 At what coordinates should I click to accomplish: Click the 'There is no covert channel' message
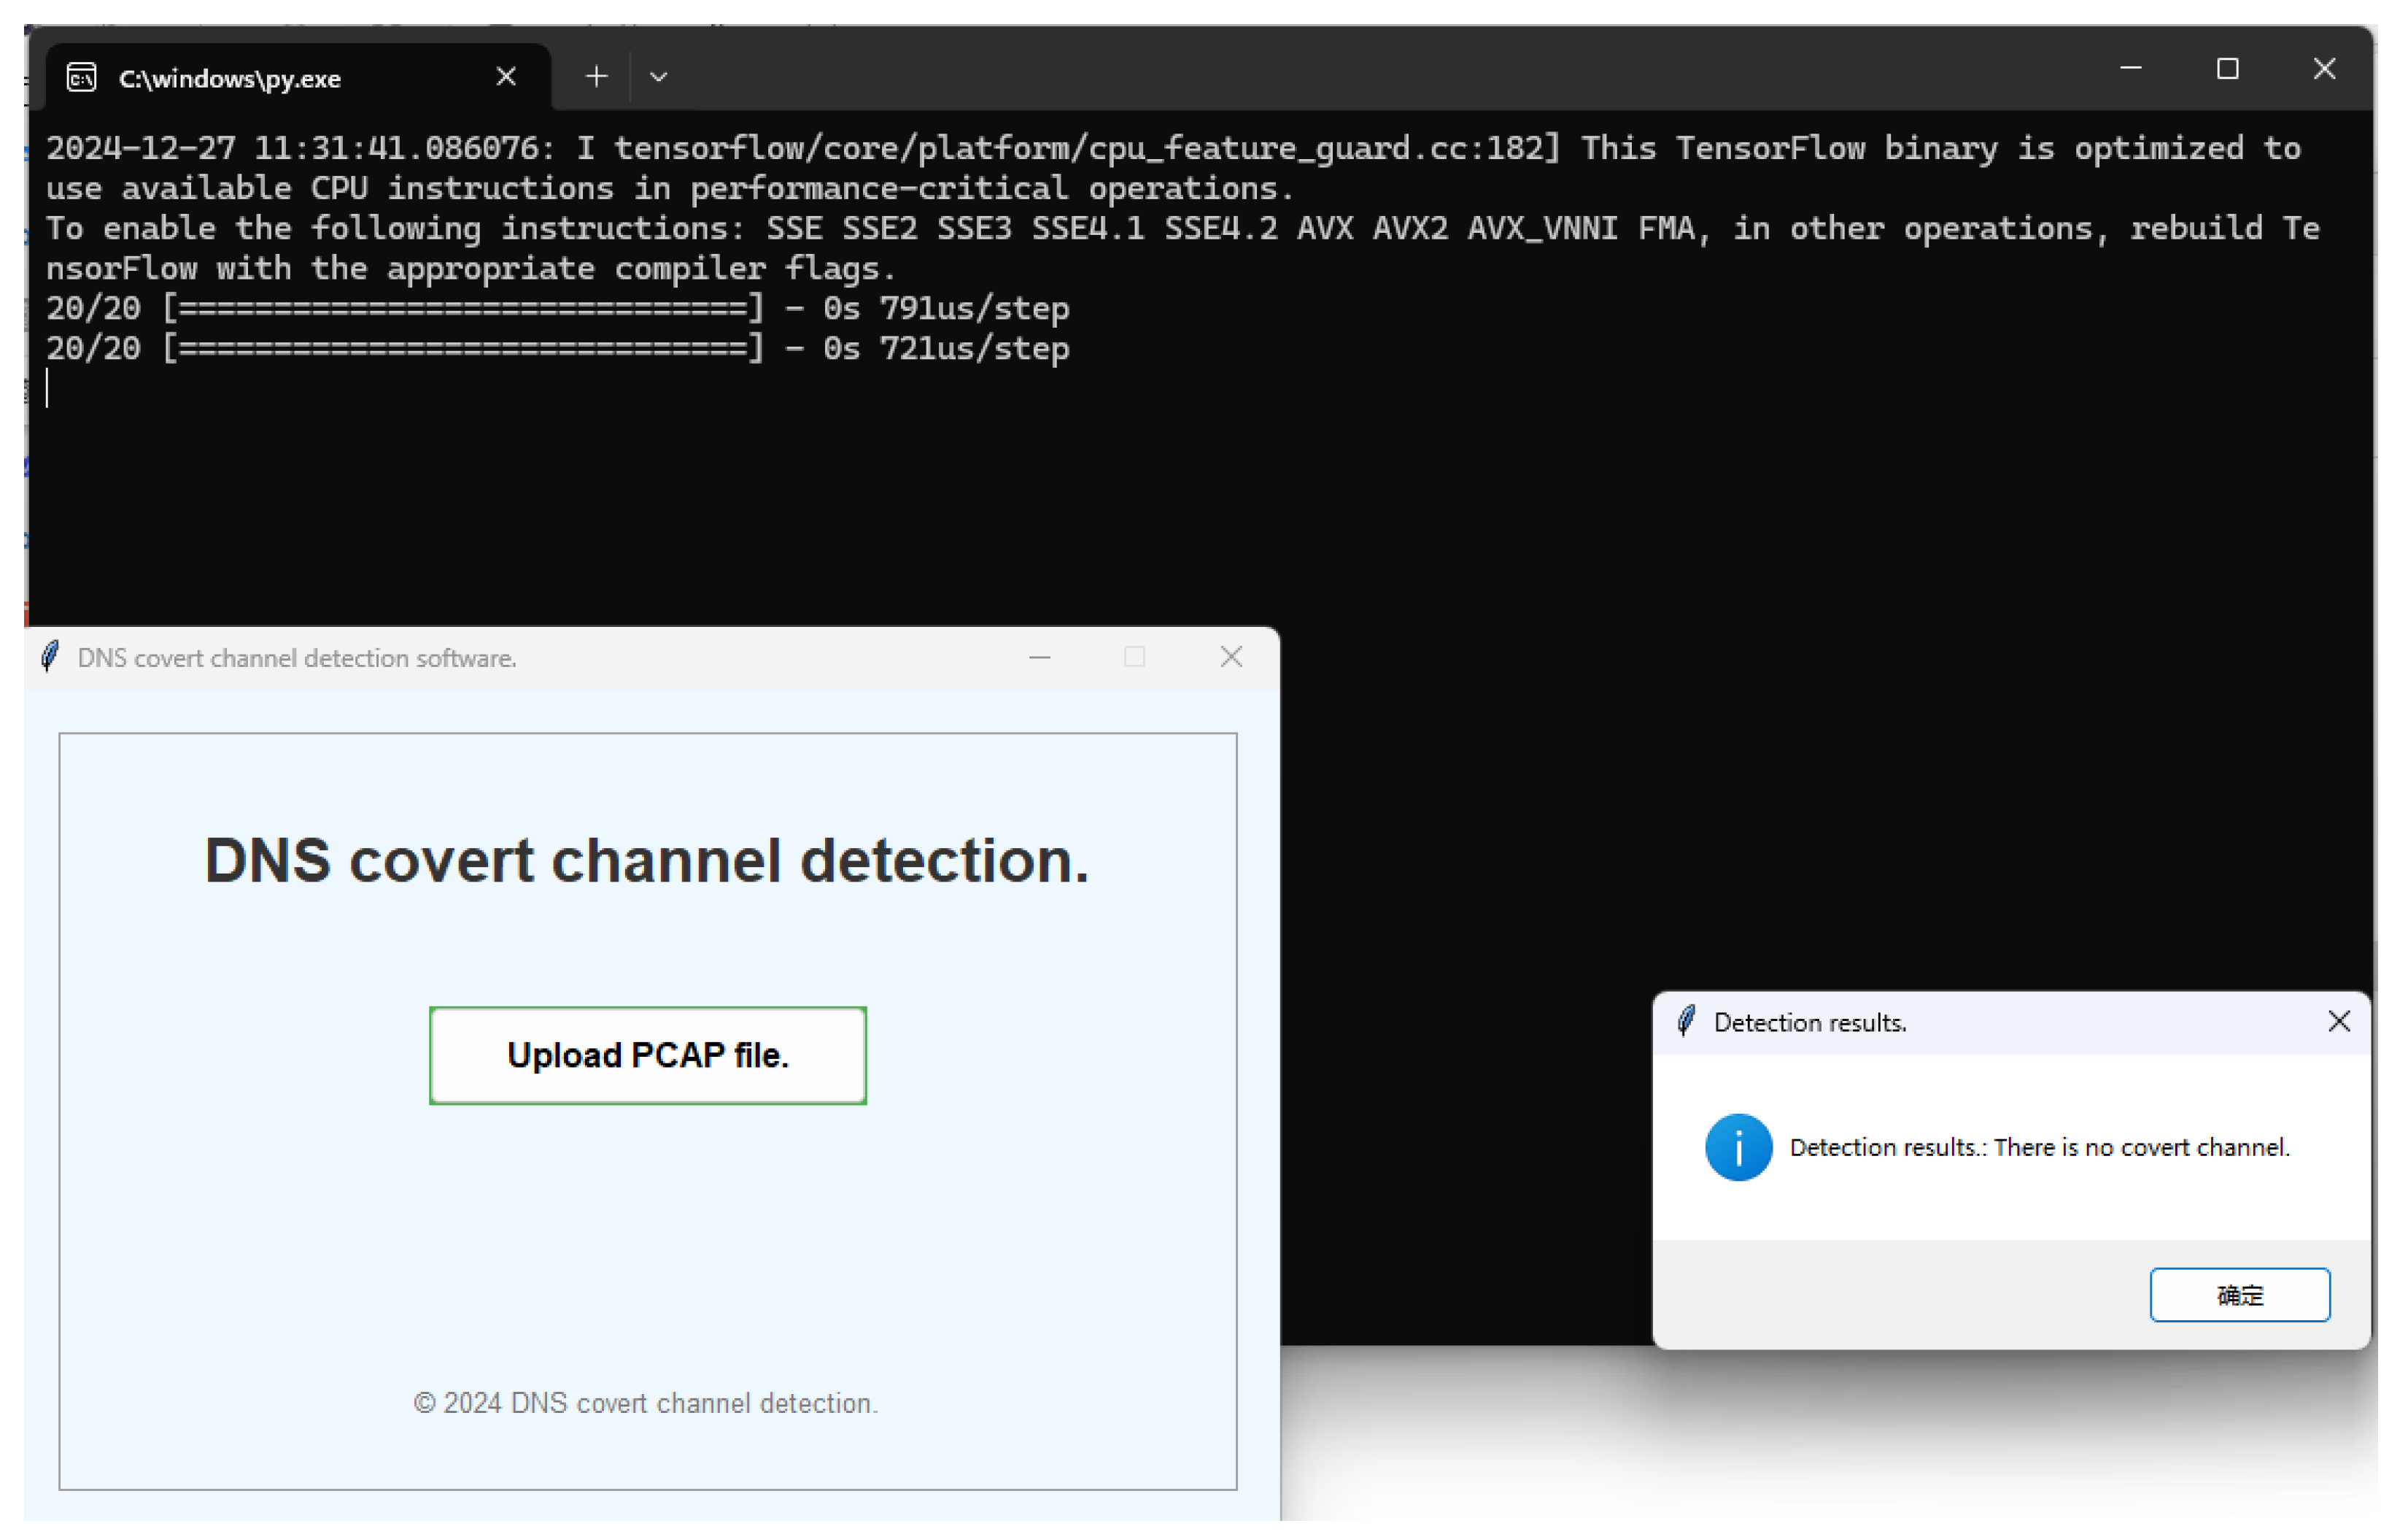(2040, 1148)
